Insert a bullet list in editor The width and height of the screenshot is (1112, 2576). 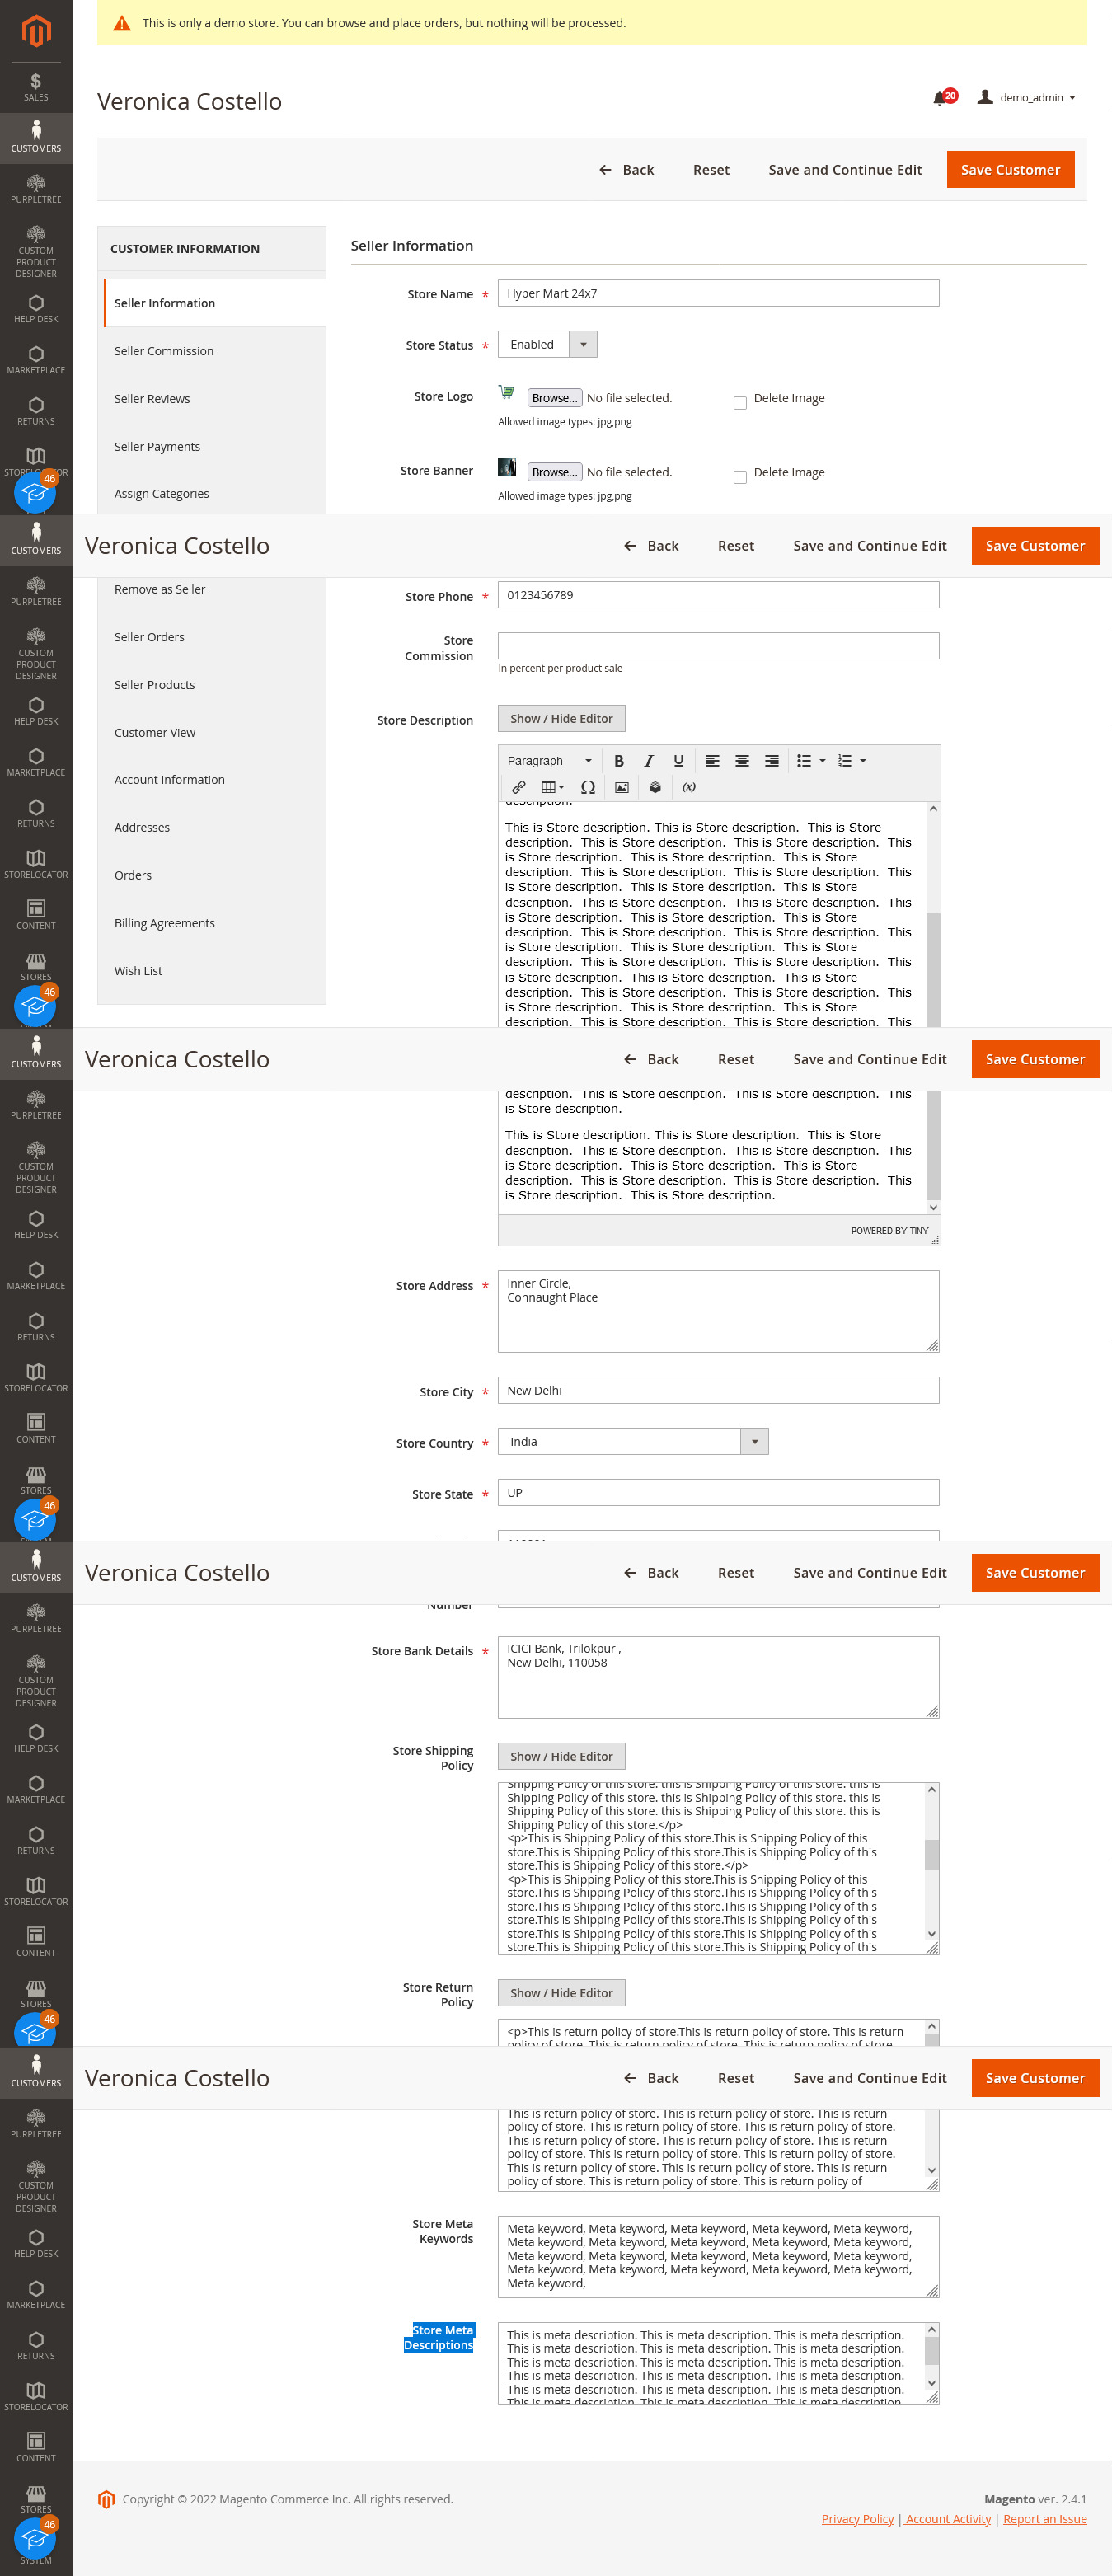(804, 761)
